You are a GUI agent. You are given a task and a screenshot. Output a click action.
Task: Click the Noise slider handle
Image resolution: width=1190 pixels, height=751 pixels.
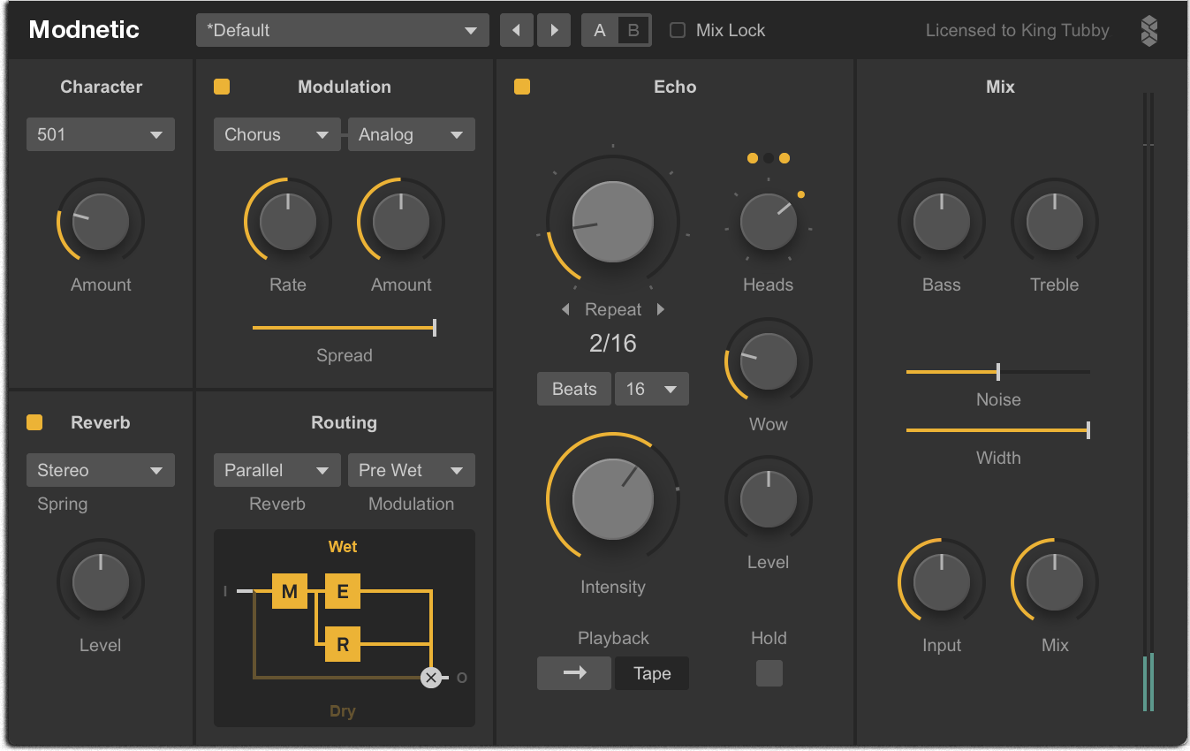tap(998, 372)
